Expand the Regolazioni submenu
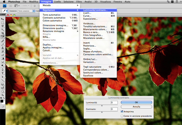 tap(59, 10)
